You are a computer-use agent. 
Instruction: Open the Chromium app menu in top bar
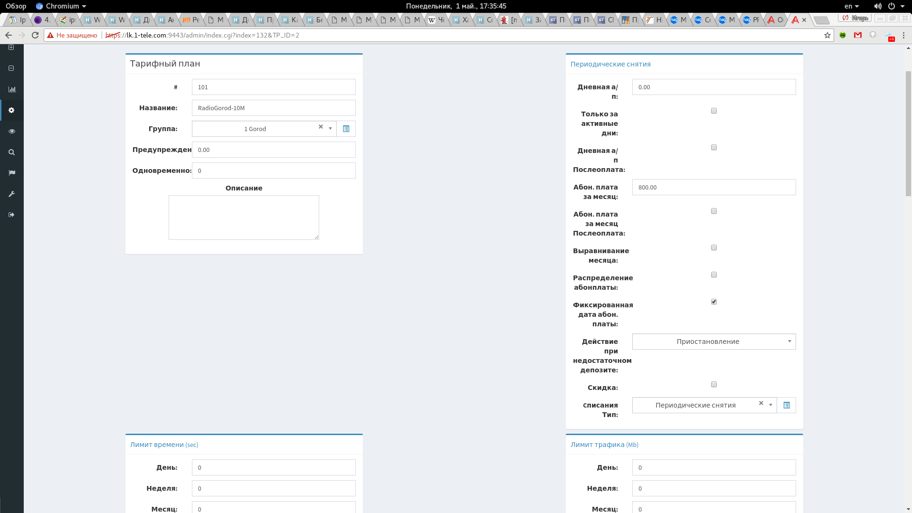(61, 6)
